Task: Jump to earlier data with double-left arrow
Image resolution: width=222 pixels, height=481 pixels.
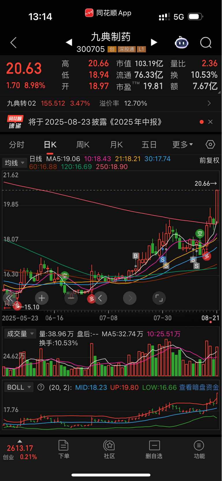Action: [x=9, y=298]
